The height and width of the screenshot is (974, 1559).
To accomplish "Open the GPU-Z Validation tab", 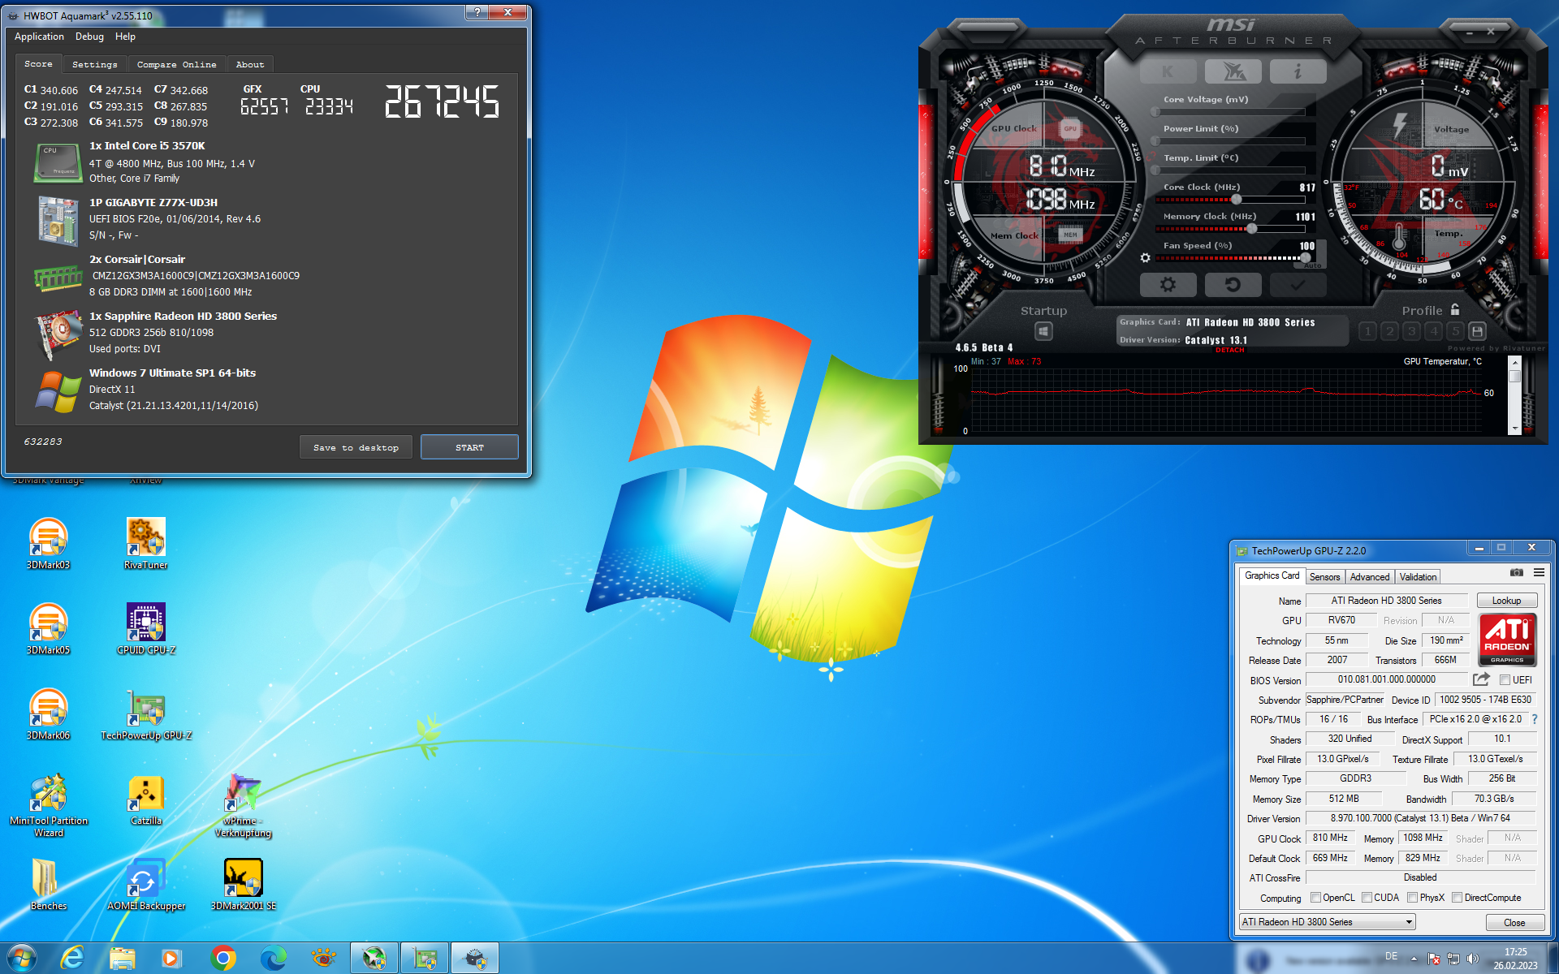I will pos(1418,577).
